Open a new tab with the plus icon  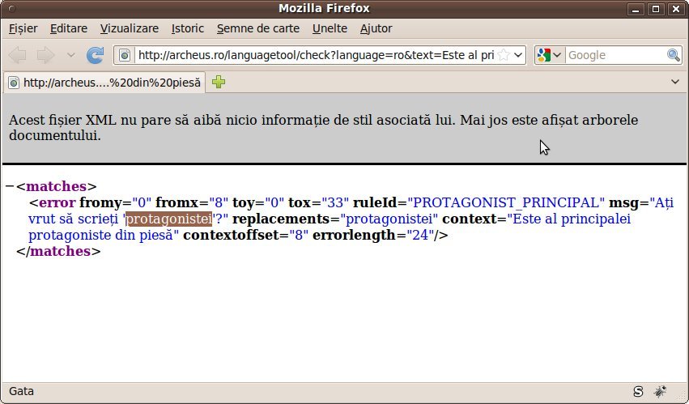coord(219,83)
